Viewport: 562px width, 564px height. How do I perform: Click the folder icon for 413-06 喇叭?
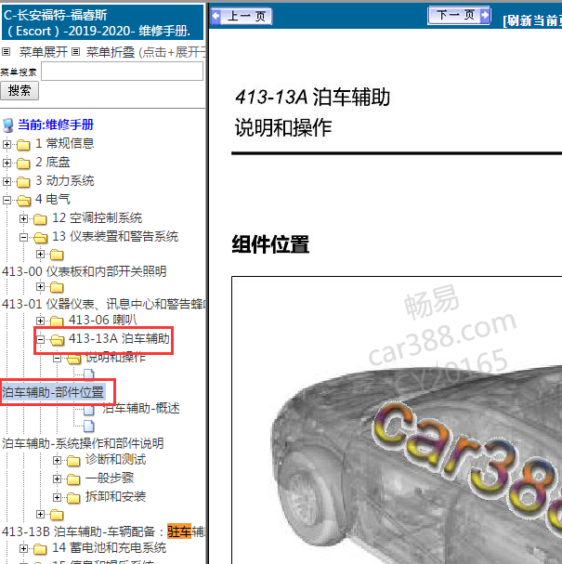(57, 321)
